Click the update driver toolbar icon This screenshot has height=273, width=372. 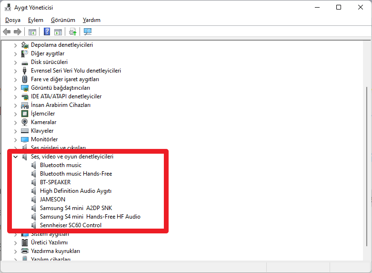coord(72,32)
